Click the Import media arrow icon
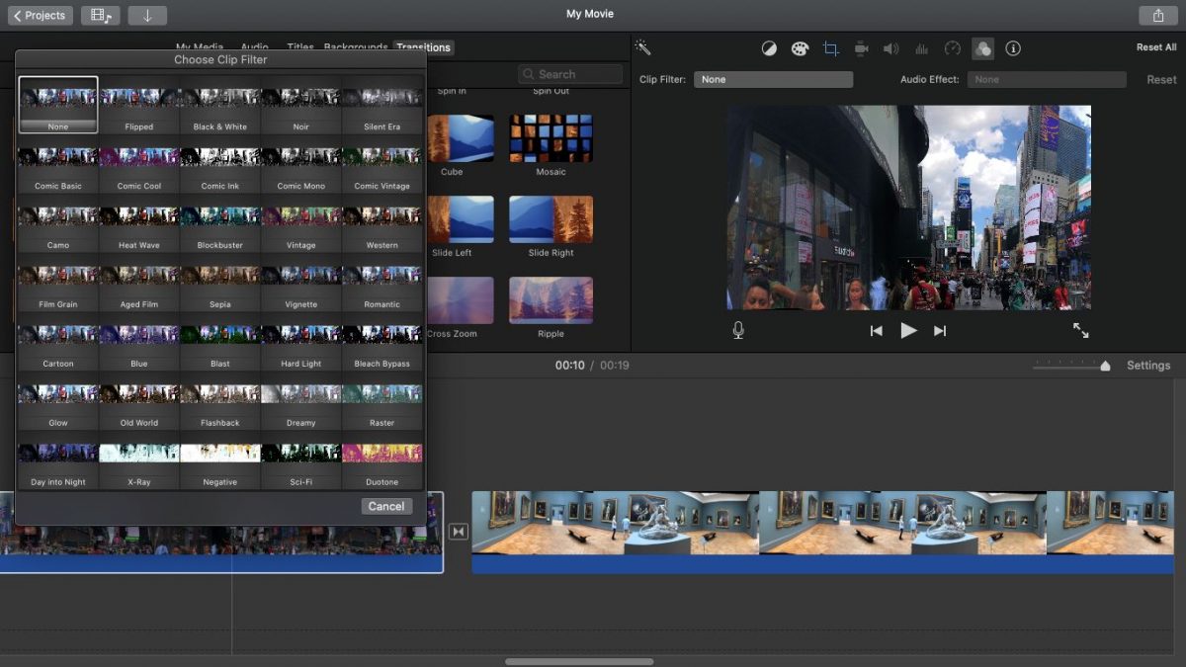 point(147,14)
